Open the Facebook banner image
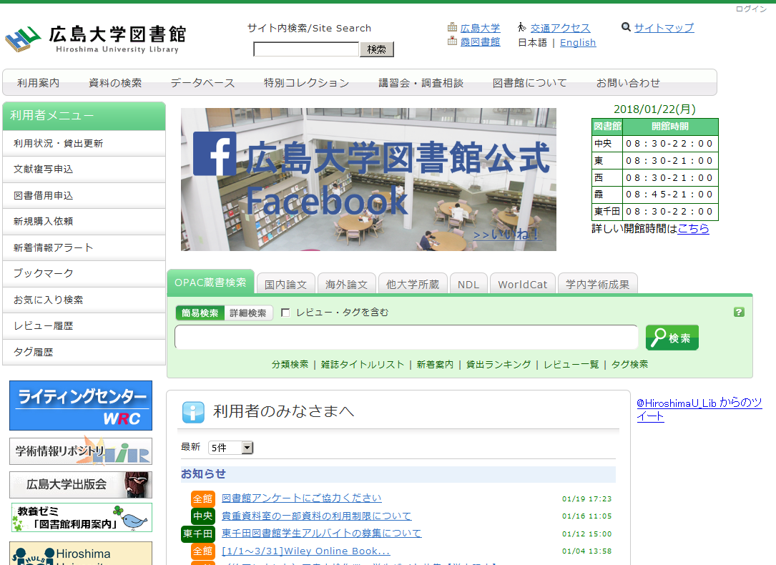The width and height of the screenshot is (776, 565). 368,179
